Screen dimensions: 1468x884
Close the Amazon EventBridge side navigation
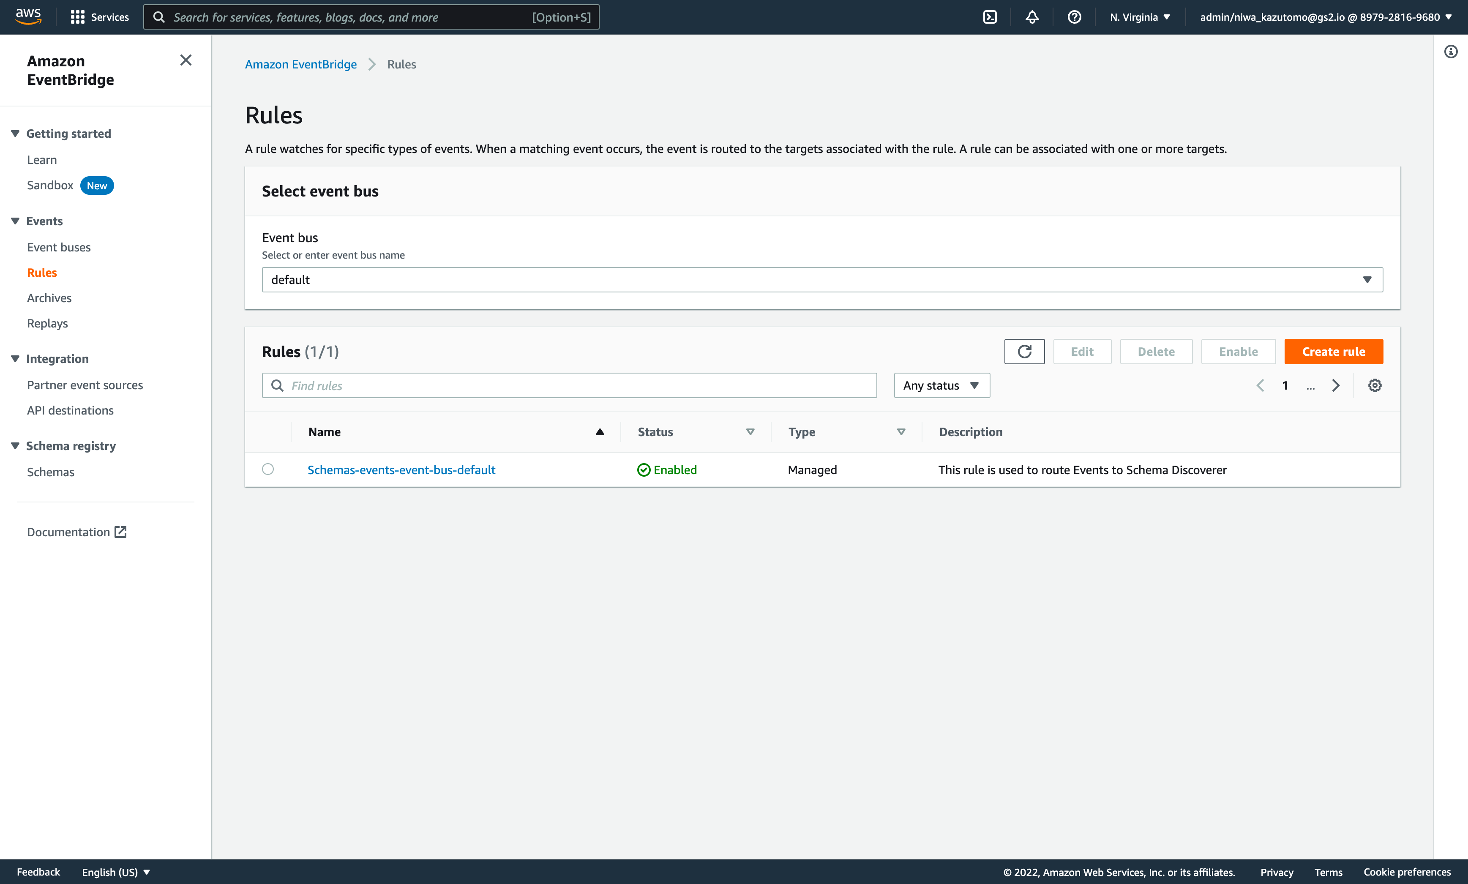coord(186,60)
